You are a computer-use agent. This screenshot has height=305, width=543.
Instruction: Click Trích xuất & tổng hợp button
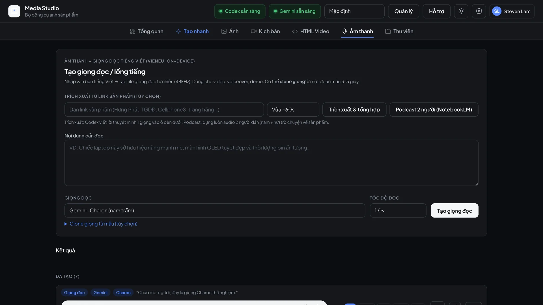(x=354, y=110)
